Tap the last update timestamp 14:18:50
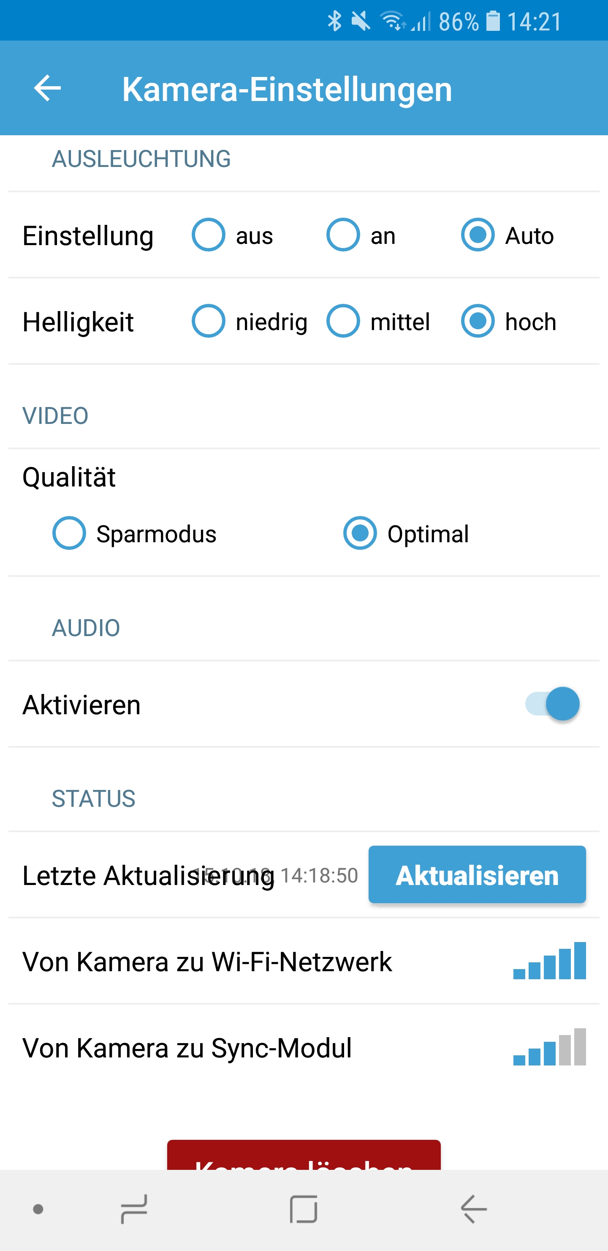 click(319, 875)
